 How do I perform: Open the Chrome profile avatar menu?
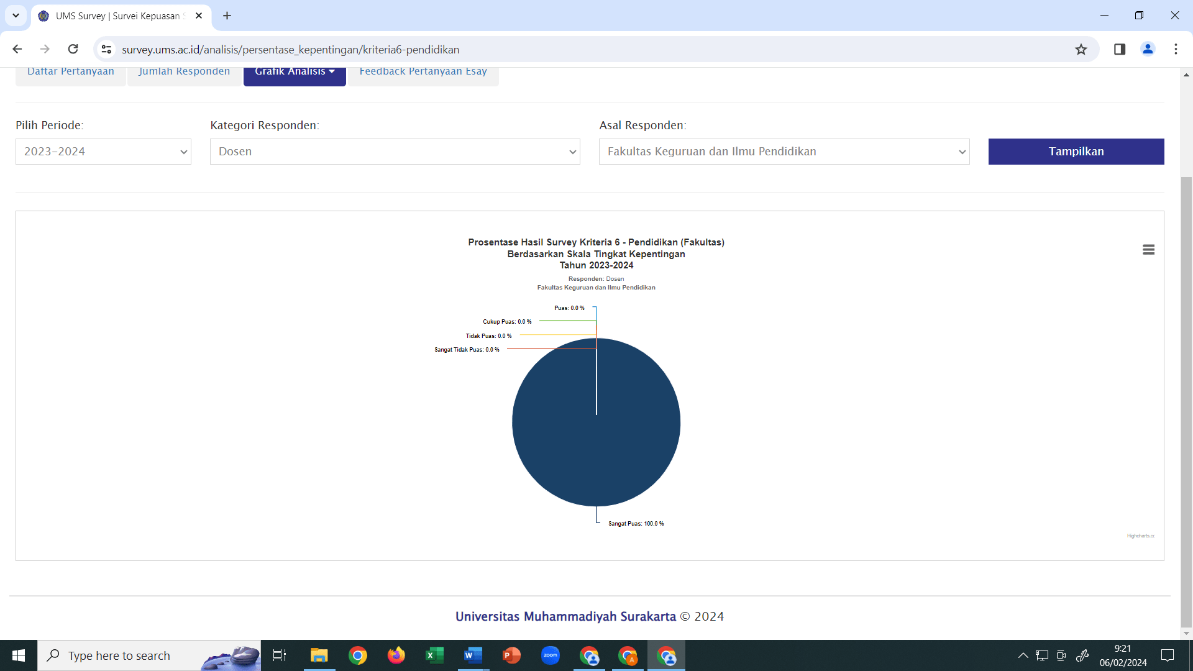coord(1148,49)
